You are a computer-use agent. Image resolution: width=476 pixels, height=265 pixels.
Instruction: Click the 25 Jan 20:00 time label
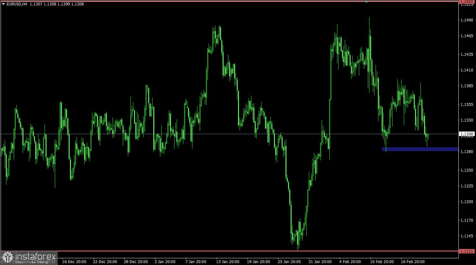pos(289,261)
